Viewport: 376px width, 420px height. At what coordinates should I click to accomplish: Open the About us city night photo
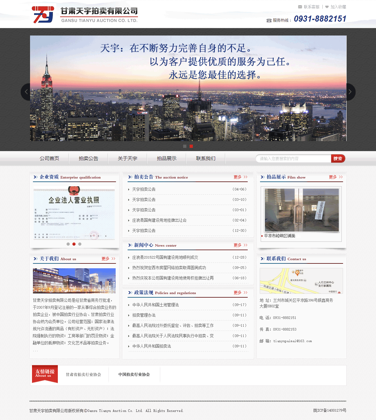pyautogui.click(x=74, y=281)
